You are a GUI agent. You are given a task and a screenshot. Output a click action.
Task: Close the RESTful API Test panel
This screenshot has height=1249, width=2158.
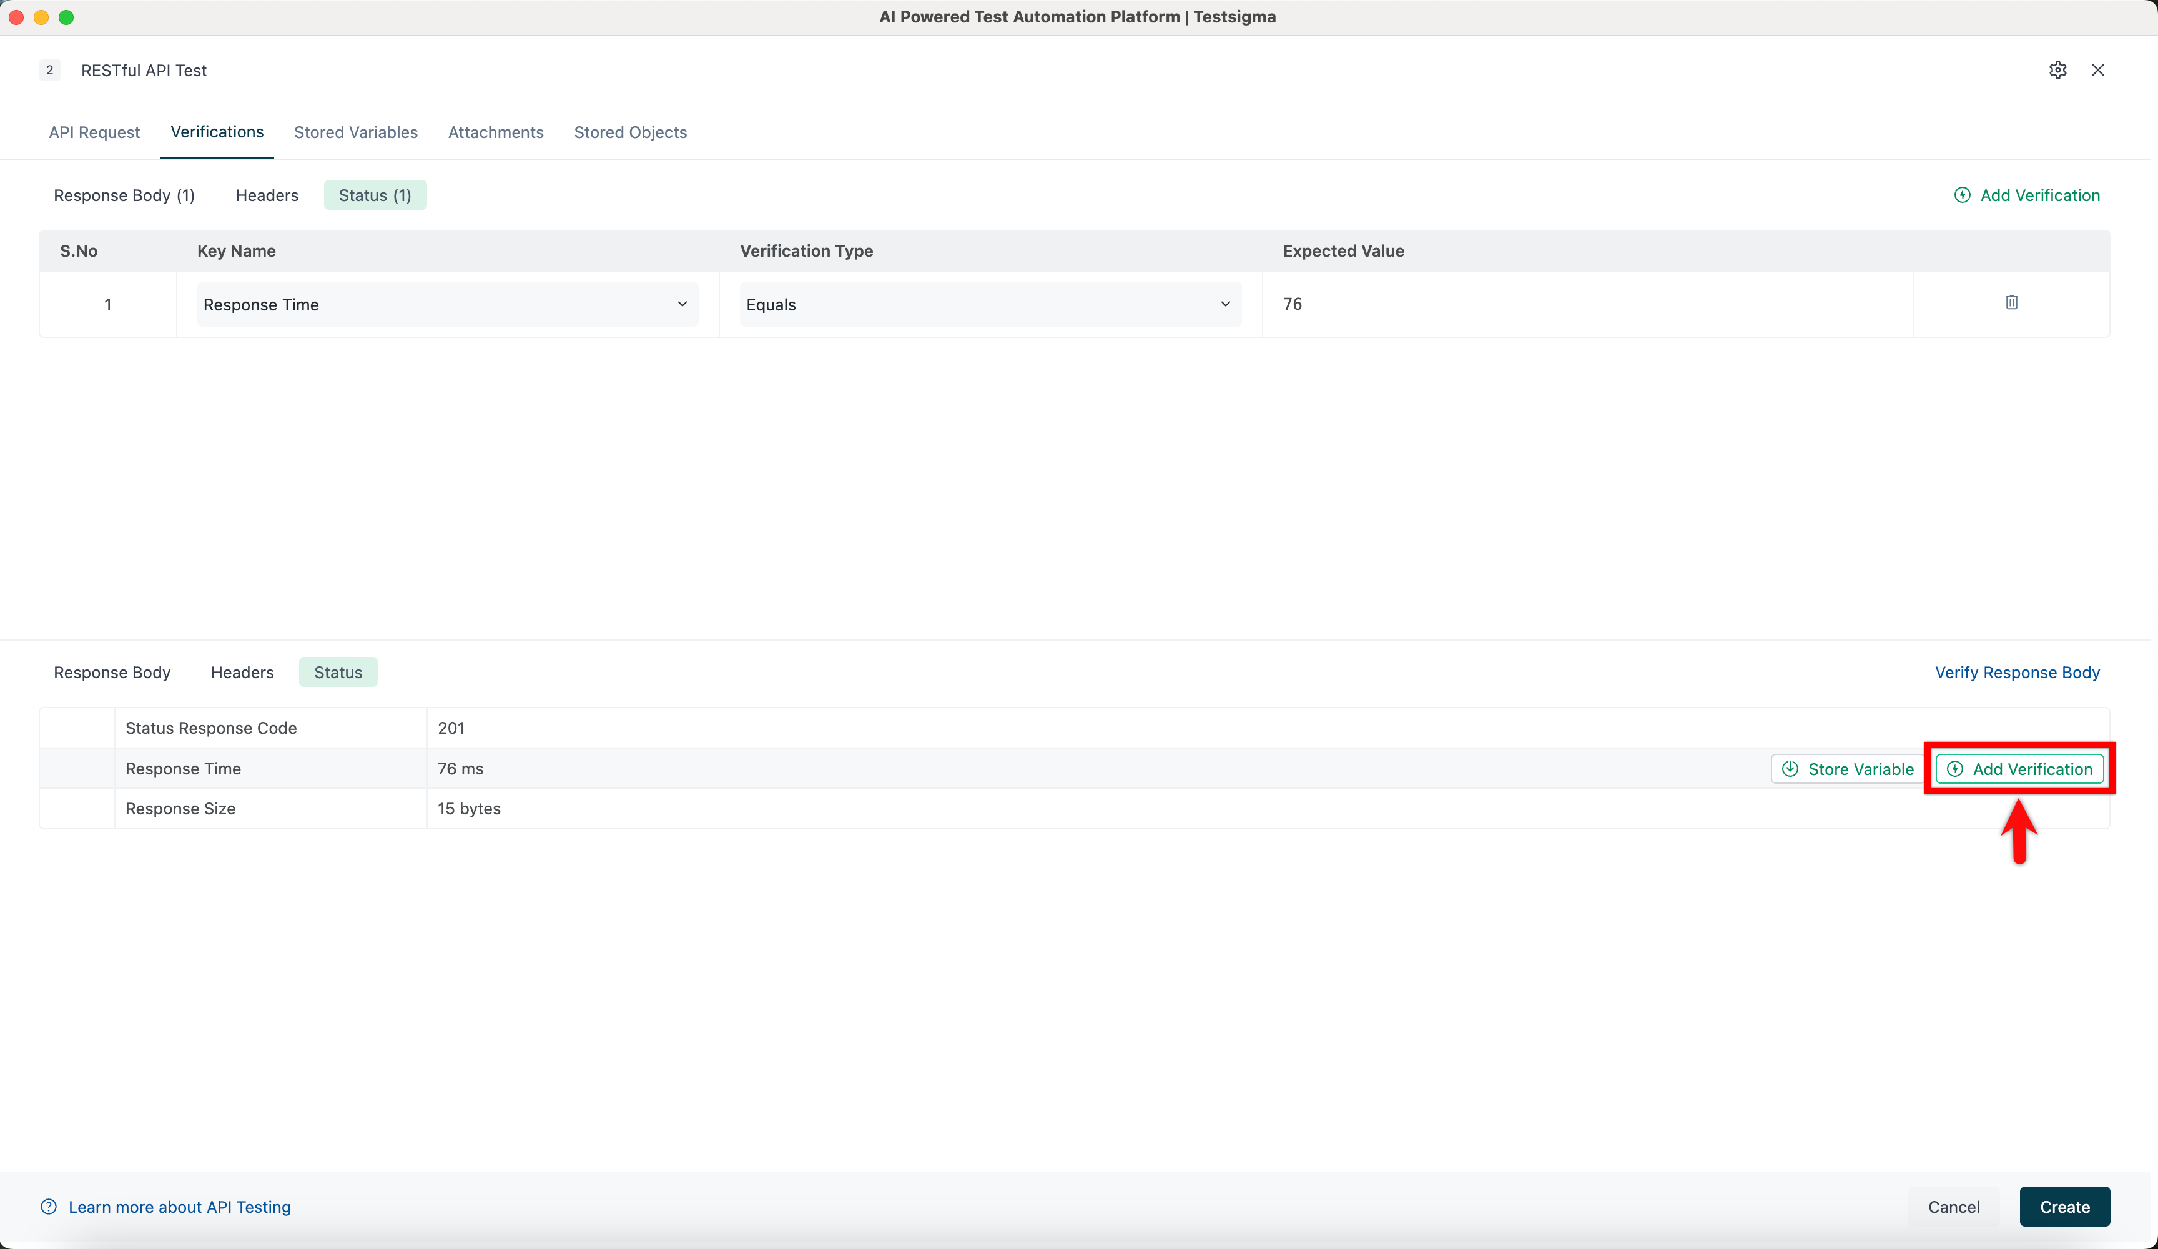pos(2098,70)
